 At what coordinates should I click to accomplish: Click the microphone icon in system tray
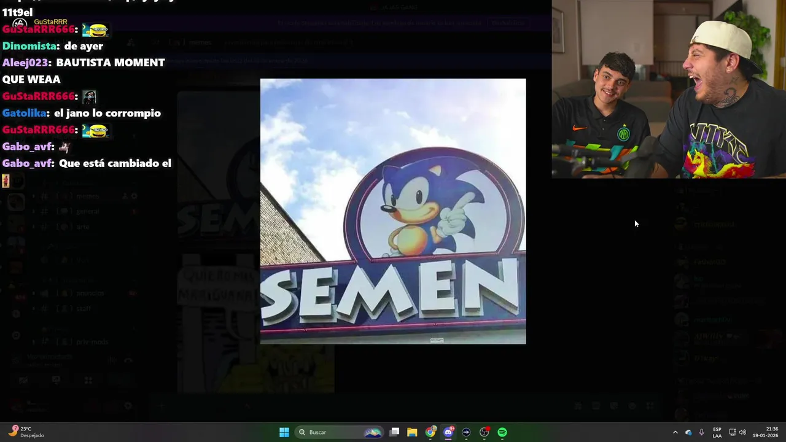[x=702, y=432]
